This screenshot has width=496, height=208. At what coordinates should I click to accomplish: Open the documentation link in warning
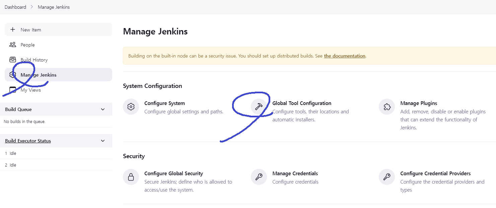click(345, 56)
